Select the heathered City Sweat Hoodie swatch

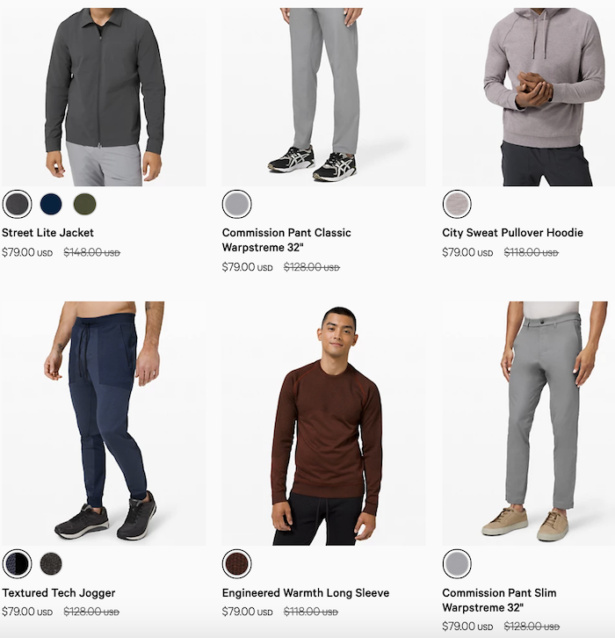(x=457, y=204)
